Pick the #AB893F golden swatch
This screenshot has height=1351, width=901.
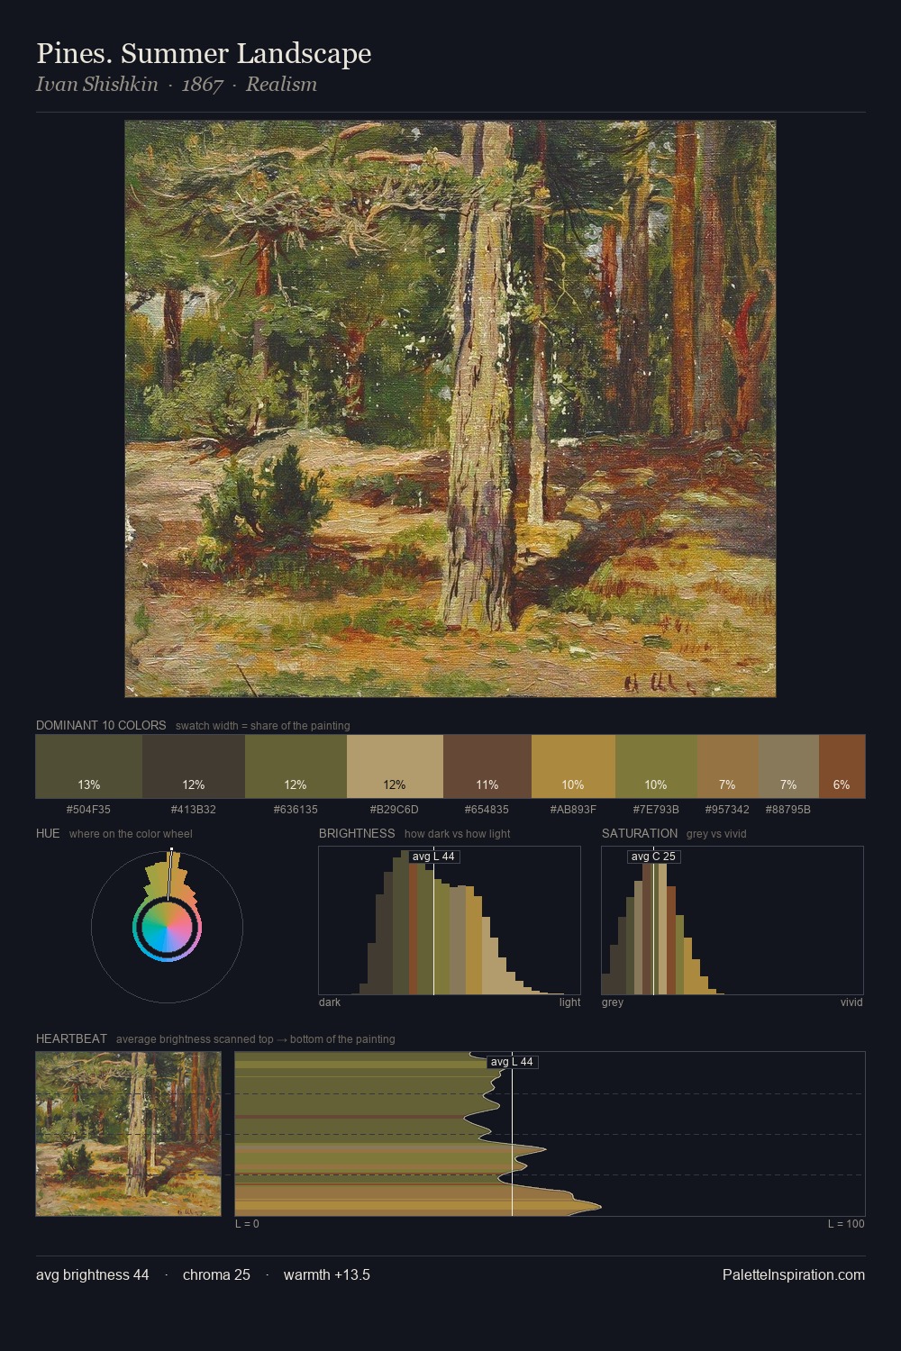[573, 766]
